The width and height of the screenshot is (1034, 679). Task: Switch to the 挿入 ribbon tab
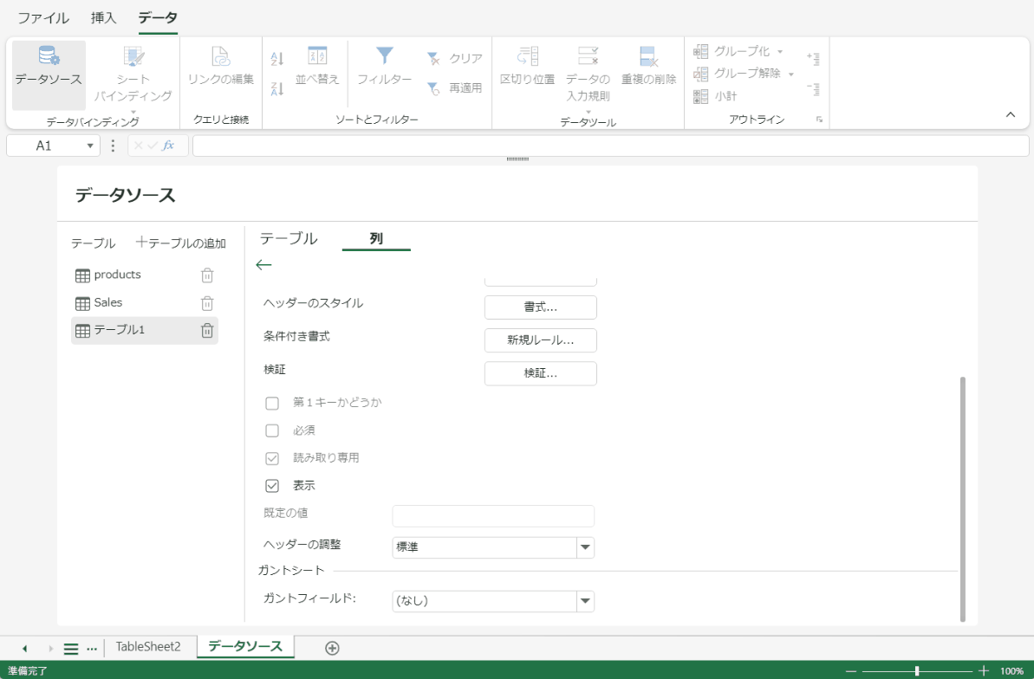pos(102,16)
